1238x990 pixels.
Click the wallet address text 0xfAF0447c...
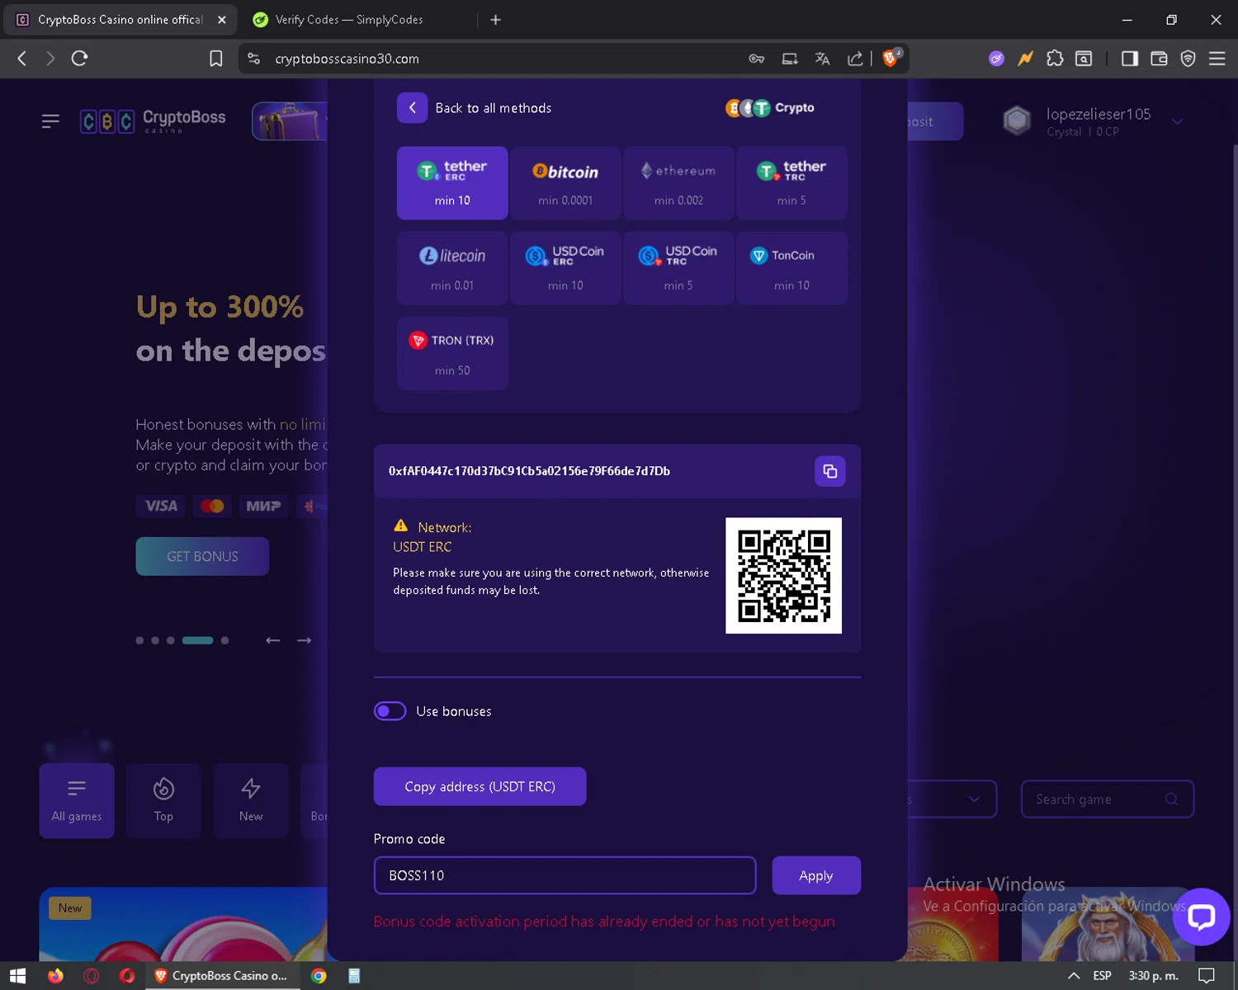click(x=529, y=471)
